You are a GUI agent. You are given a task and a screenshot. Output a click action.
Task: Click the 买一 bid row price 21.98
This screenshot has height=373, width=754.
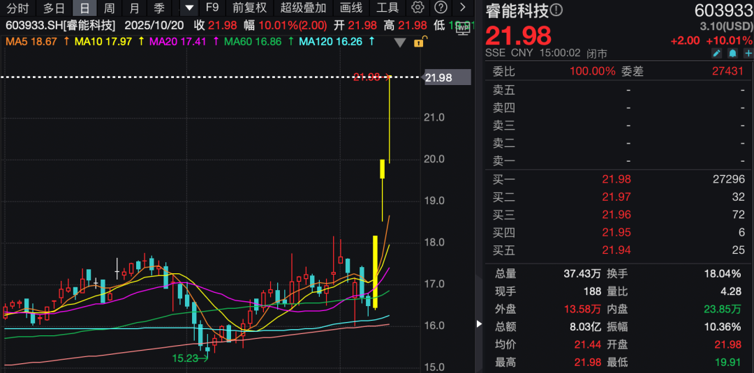click(x=616, y=180)
